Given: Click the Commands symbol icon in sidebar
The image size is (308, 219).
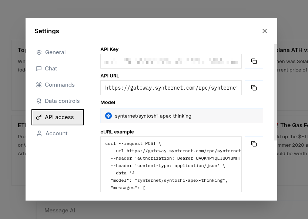Looking at the screenshot, I should (x=39, y=85).
